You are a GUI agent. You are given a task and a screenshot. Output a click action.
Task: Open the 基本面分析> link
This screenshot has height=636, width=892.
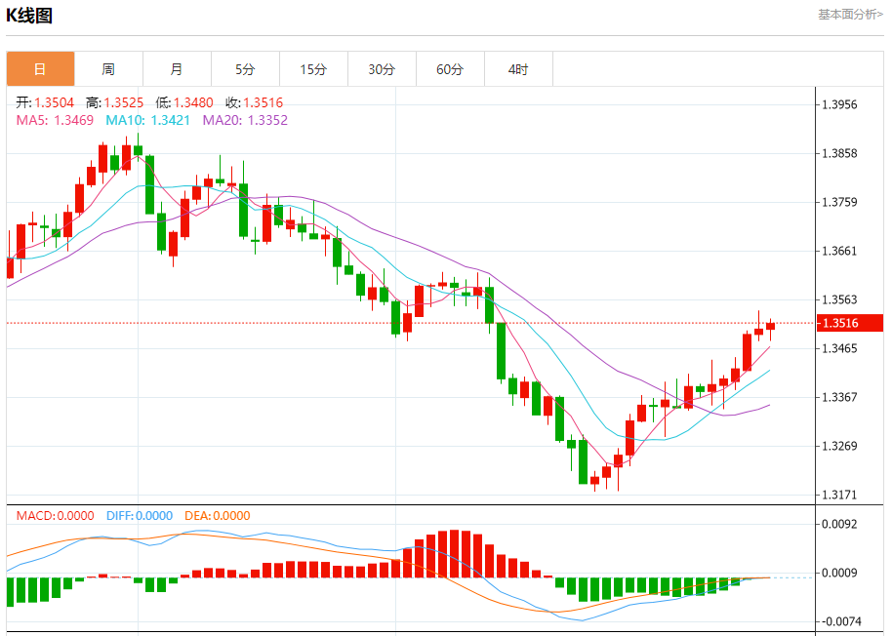[850, 15]
